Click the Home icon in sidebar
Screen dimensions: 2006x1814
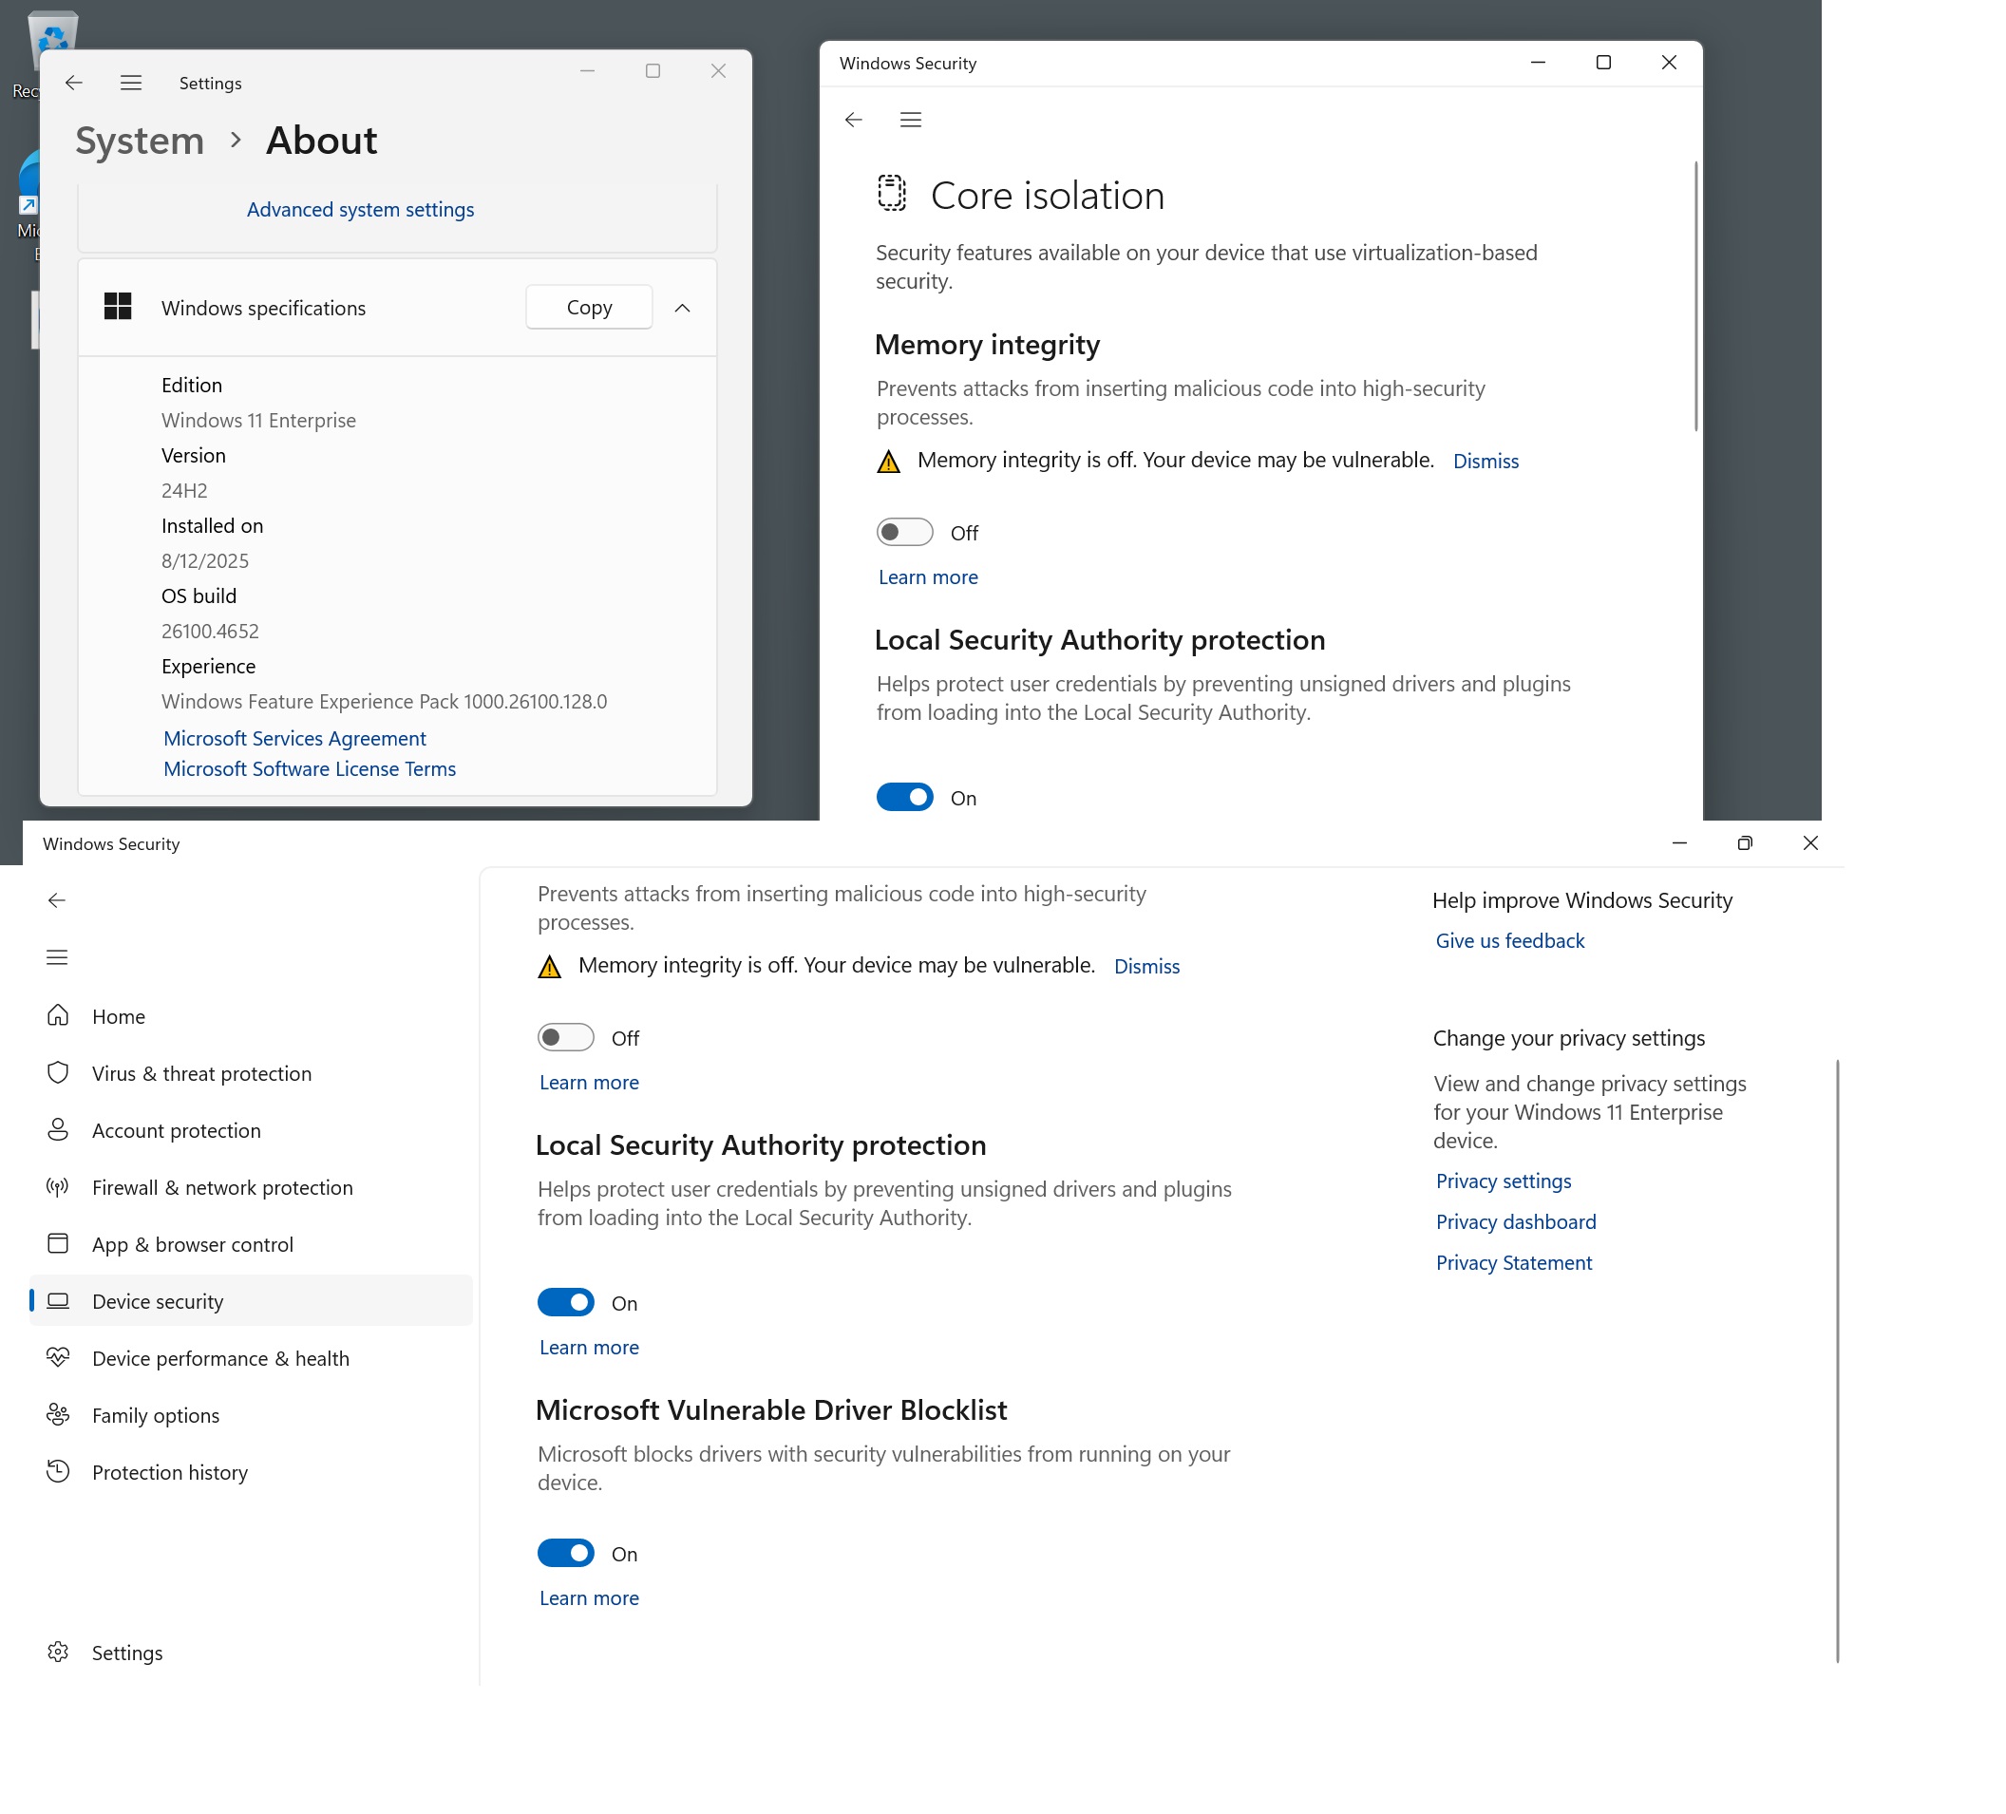[58, 1016]
